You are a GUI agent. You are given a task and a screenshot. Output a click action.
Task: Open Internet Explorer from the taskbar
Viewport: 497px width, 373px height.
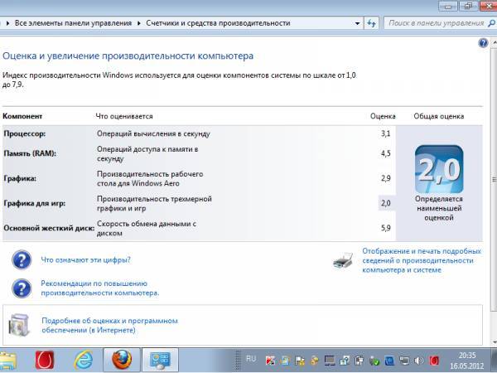(83, 359)
